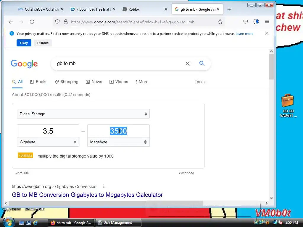This screenshot has height=227, width=303.
Task: Open the Megabyte unit dropdown
Action: [x=118, y=142]
